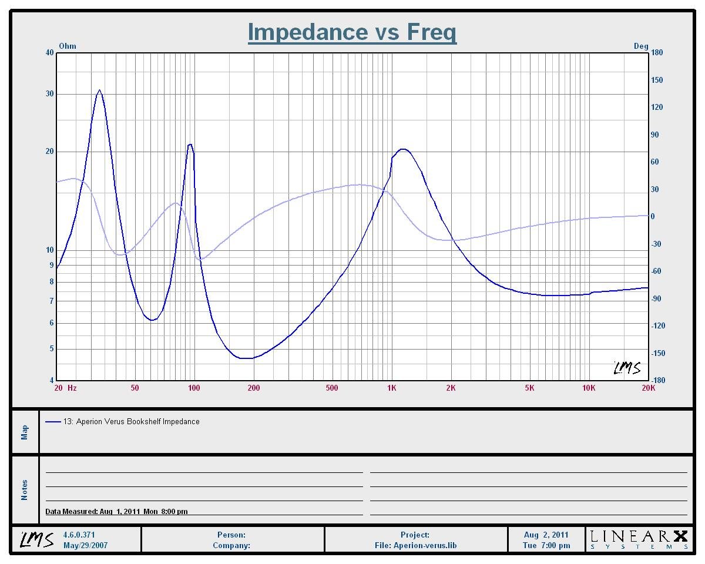705x564 pixels.
Task: Click the Project field in the footer
Action: click(415, 535)
